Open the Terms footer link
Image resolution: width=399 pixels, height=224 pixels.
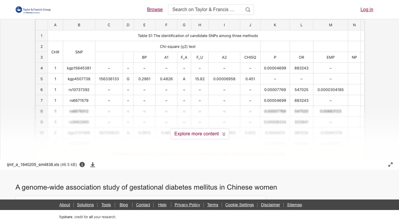click(x=213, y=205)
